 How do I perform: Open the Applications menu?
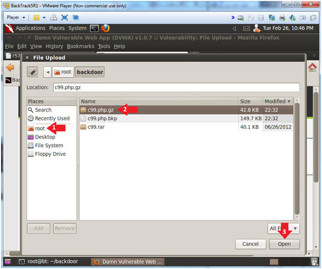point(31,28)
